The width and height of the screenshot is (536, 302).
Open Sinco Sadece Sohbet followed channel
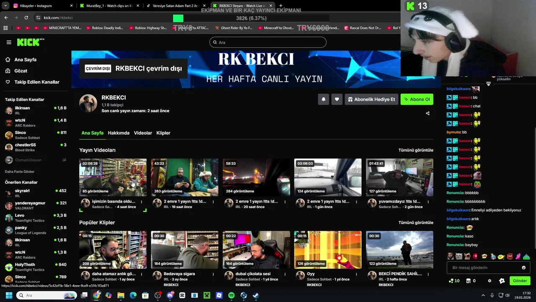(36, 135)
